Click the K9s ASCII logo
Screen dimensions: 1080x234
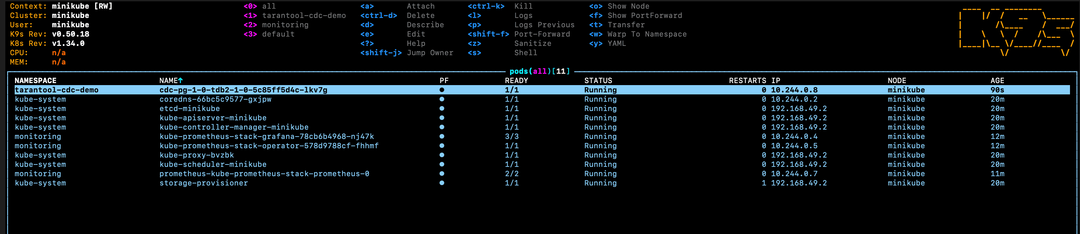point(1016,31)
